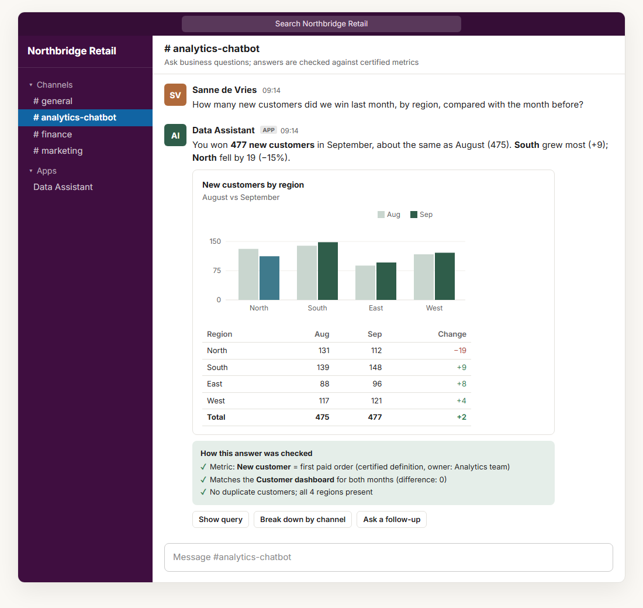
Task: Click the 477 Sep total value
Action: click(375, 417)
